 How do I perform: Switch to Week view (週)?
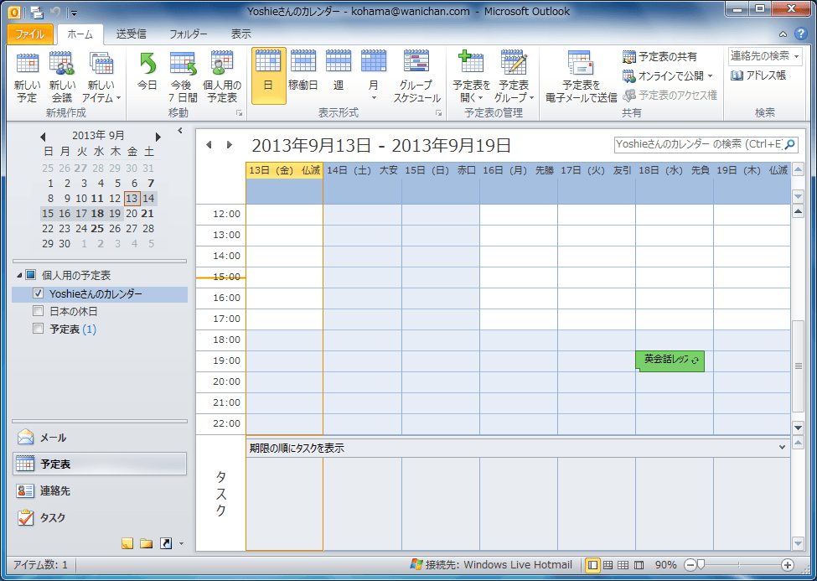click(339, 72)
